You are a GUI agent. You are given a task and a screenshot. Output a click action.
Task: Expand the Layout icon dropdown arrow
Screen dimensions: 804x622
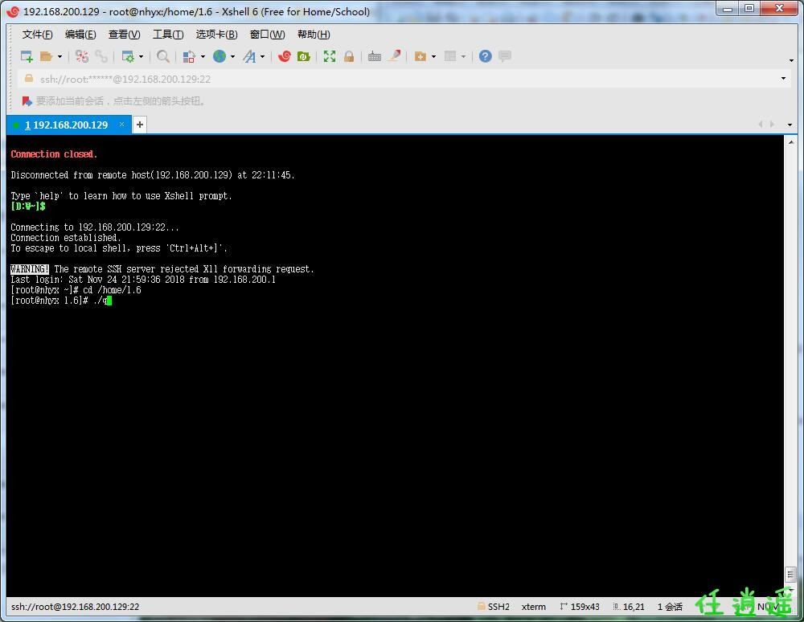pyautogui.click(x=464, y=56)
